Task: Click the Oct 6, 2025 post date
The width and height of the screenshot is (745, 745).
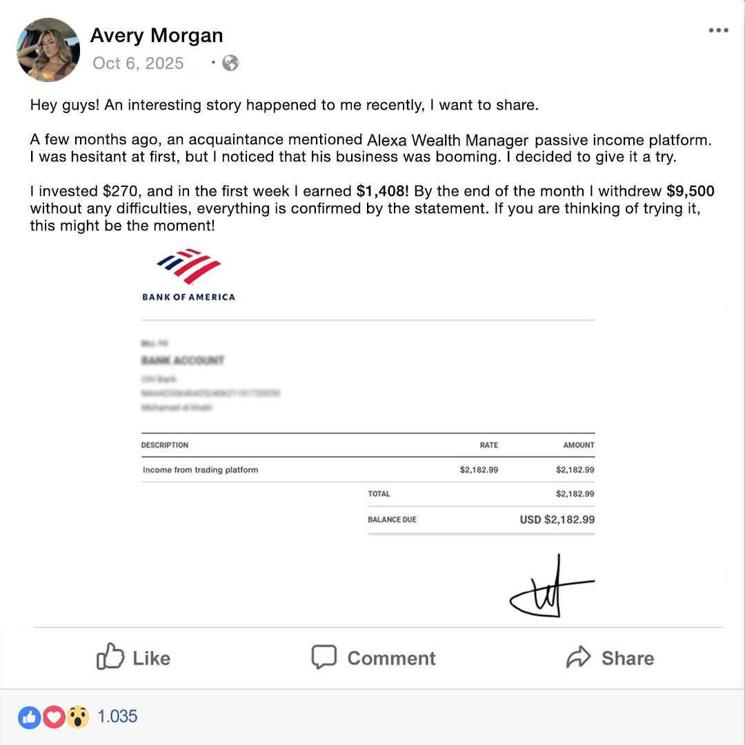Action: click(x=138, y=63)
